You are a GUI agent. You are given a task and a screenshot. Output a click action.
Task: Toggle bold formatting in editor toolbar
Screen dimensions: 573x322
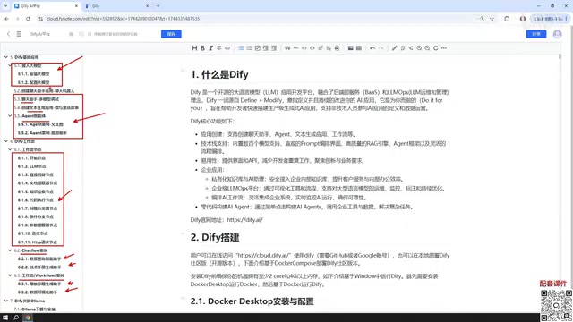coord(202,48)
